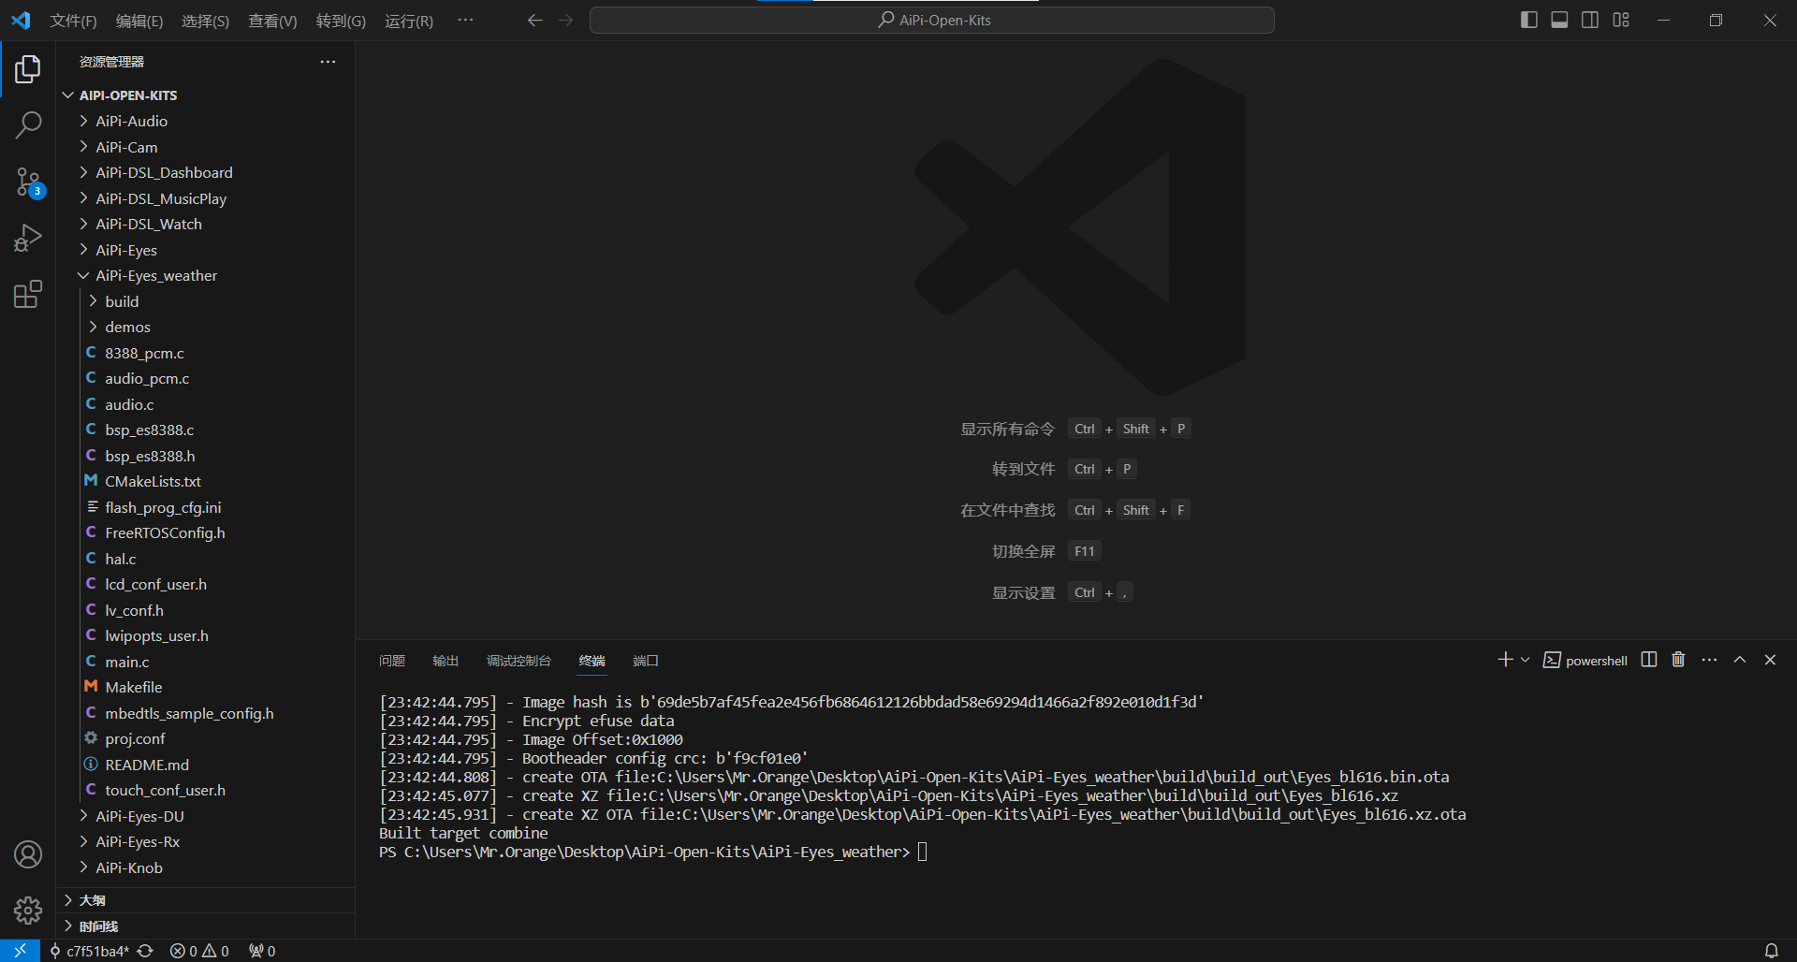Expand the AiPi-Audio folder

[x=206, y=121]
